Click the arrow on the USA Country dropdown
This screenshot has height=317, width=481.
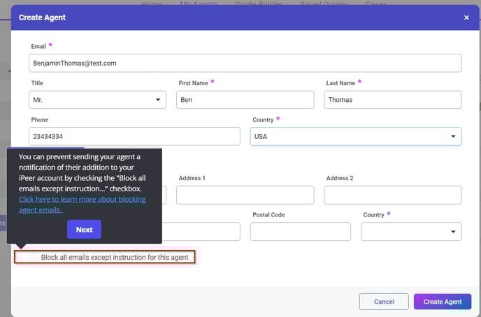pos(453,137)
